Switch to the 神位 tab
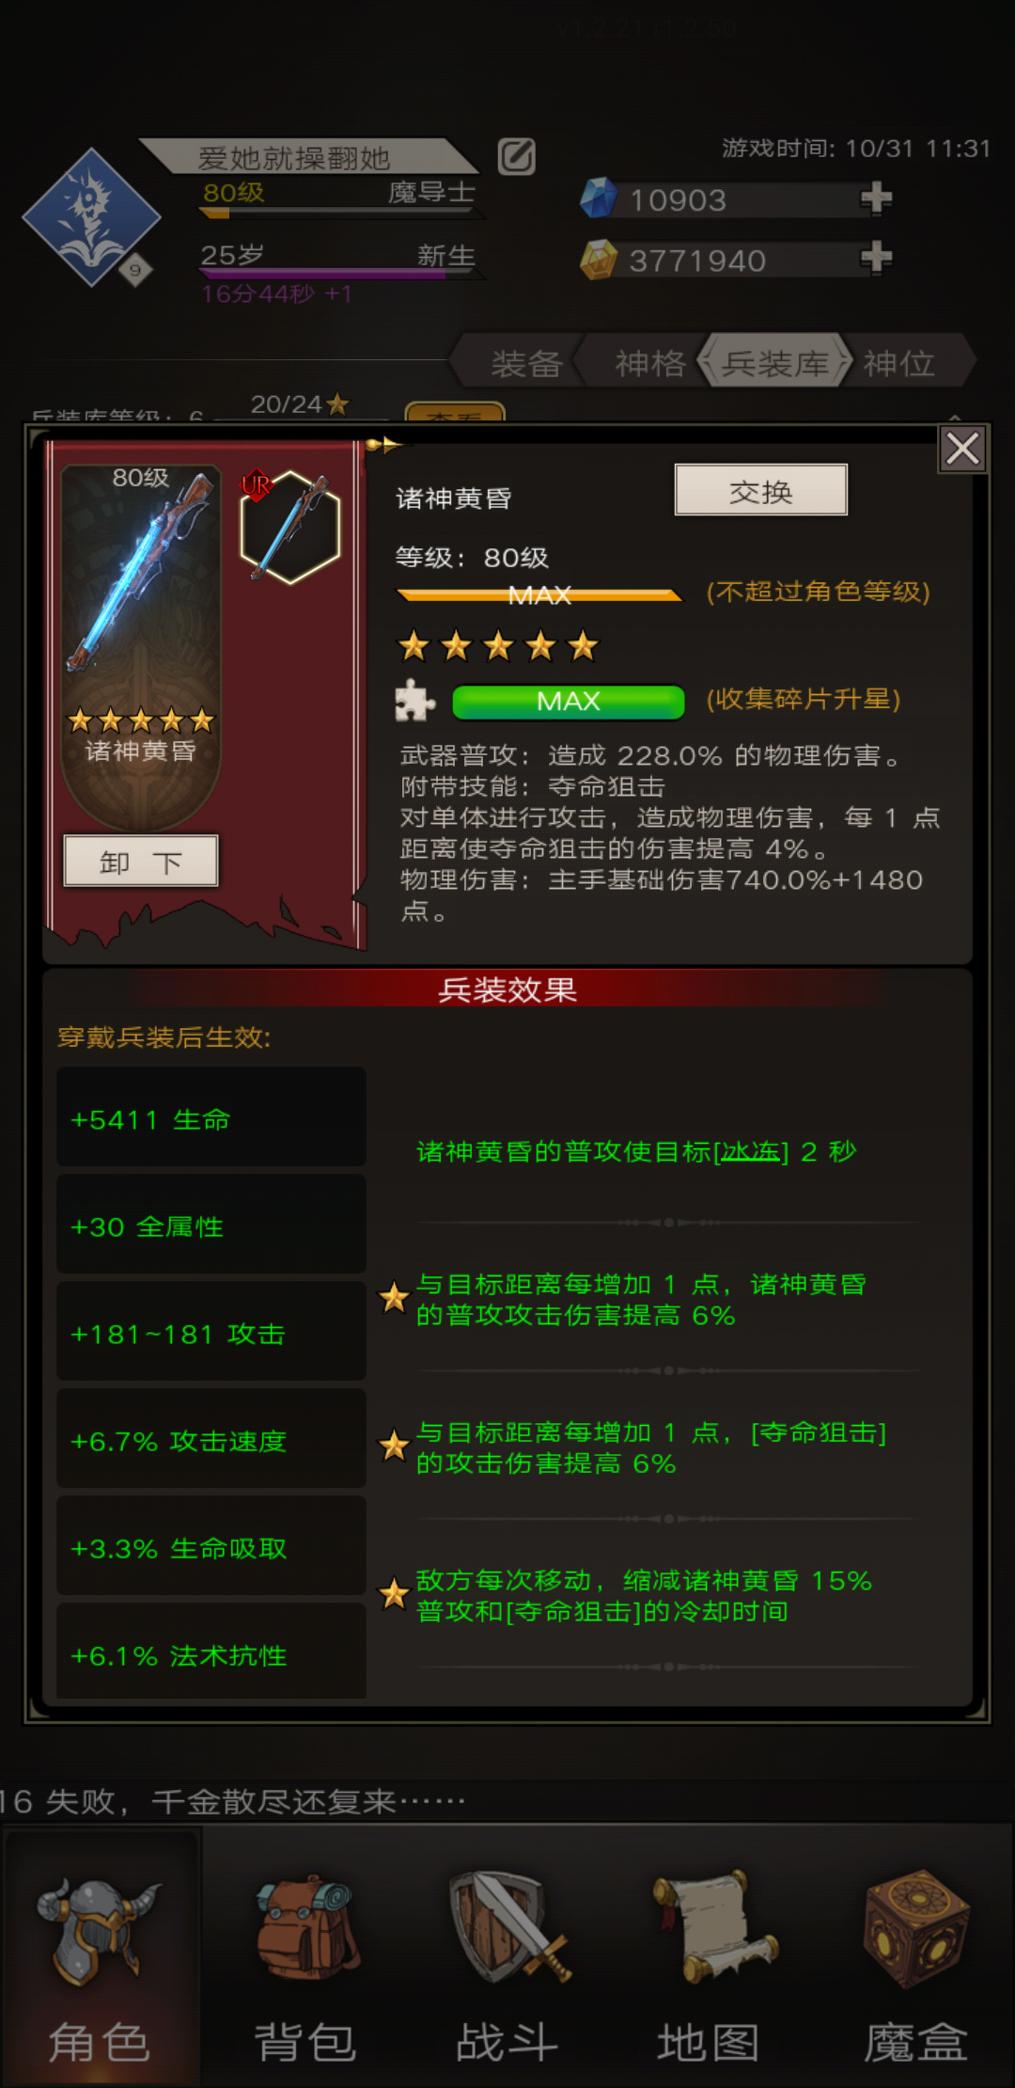This screenshot has width=1015, height=2088. tap(900, 363)
